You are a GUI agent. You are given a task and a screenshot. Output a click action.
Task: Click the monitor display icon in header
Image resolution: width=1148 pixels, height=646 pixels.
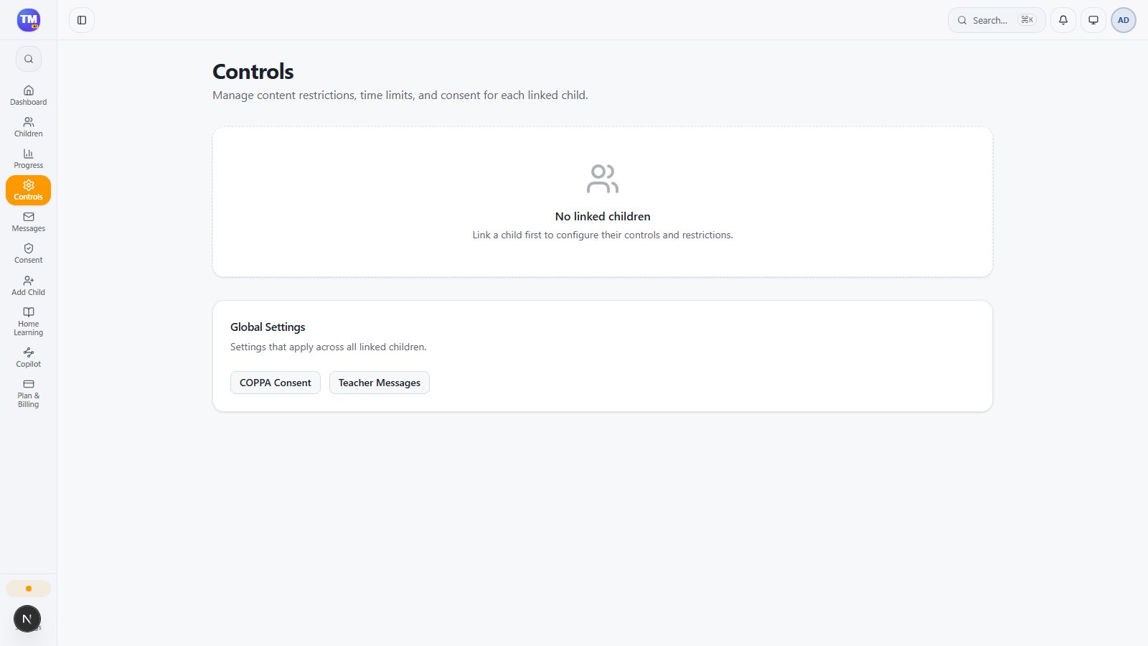pyautogui.click(x=1093, y=20)
